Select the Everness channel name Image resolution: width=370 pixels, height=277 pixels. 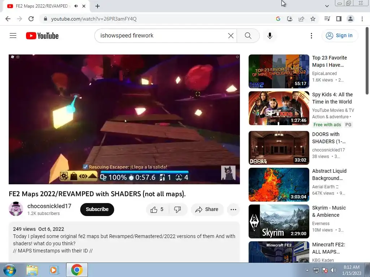[321, 224]
